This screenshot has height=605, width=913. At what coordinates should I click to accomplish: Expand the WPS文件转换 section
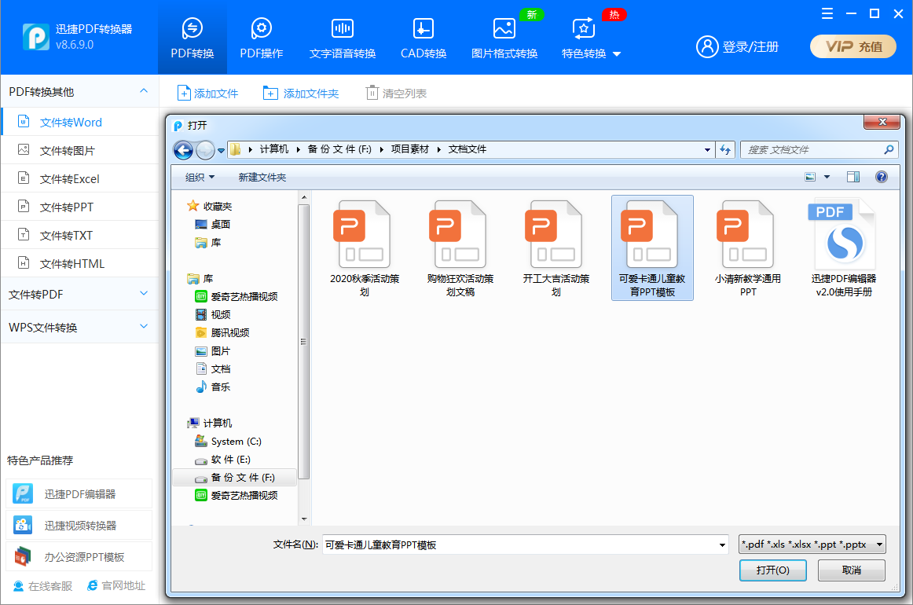click(80, 327)
